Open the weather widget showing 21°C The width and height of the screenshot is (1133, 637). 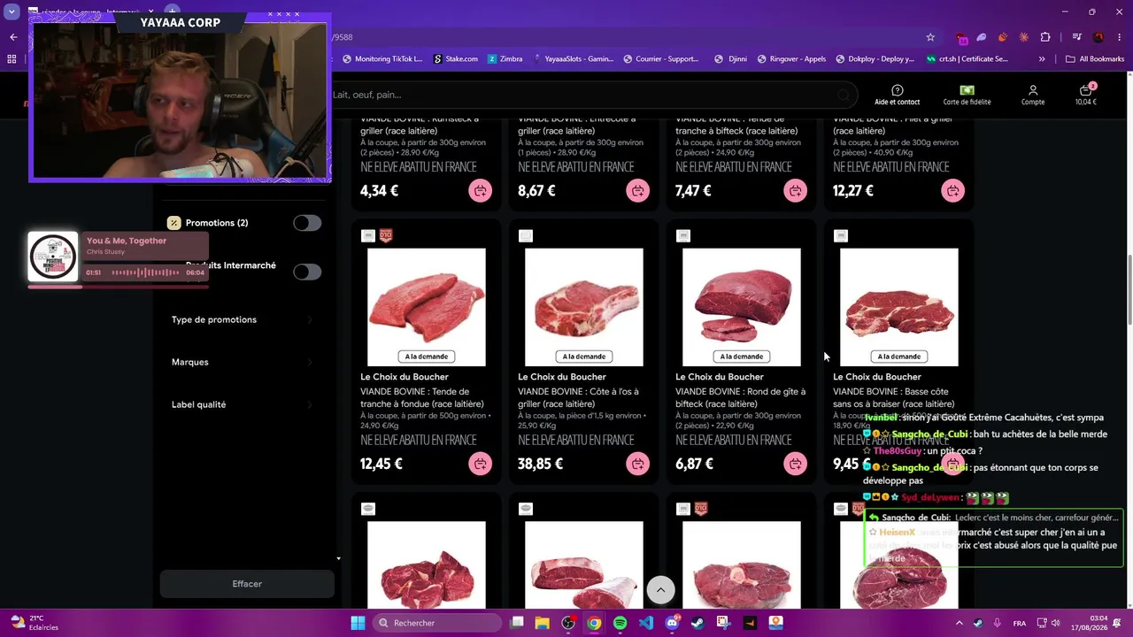point(33,623)
